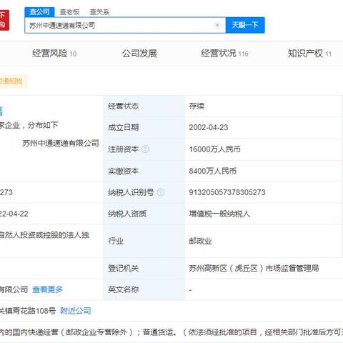Image resolution: width=343 pixels, height=343 pixels.
Task: Click the text 家企业，分布如下
Action: pos(29,125)
